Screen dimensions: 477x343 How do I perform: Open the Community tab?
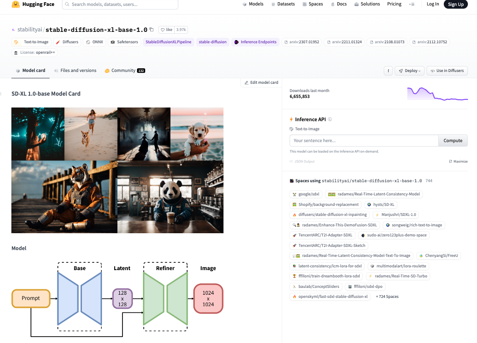coord(125,70)
